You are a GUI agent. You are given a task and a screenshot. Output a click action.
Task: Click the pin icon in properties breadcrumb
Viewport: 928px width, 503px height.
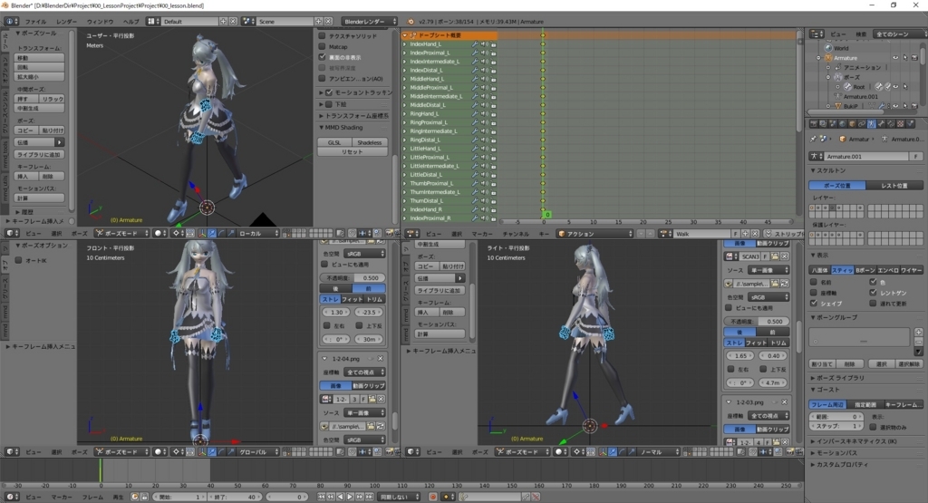[x=813, y=139]
